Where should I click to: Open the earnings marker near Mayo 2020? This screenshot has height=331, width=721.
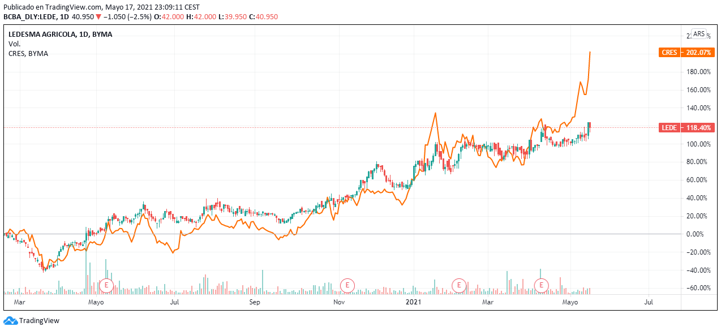[x=106, y=285]
